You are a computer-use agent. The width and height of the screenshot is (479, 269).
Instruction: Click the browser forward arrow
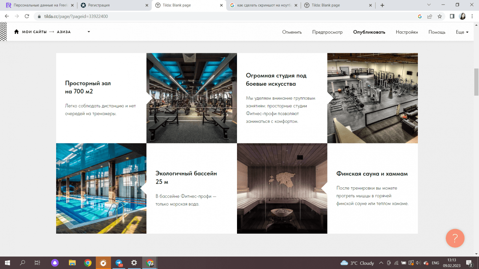tap(17, 16)
